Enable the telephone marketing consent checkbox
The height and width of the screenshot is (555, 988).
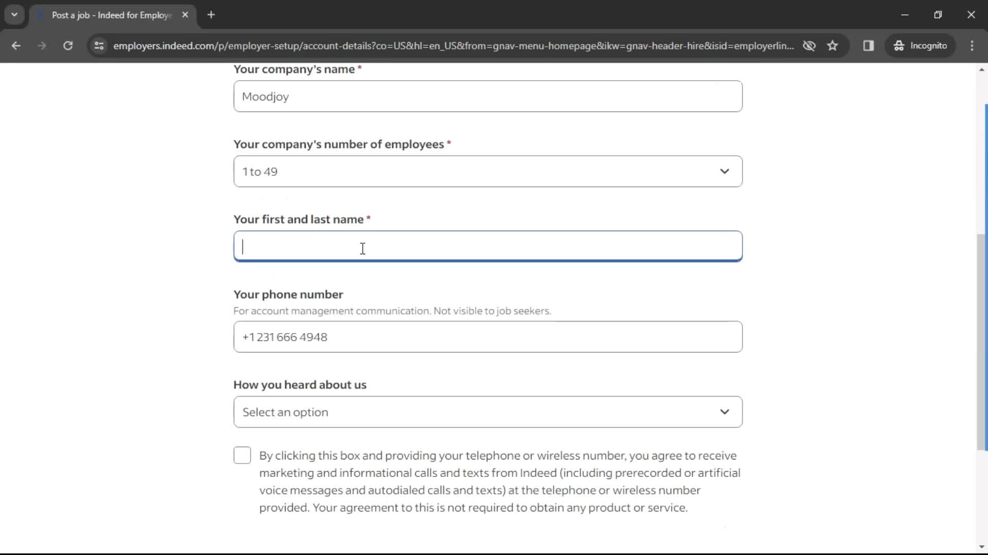(243, 455)
